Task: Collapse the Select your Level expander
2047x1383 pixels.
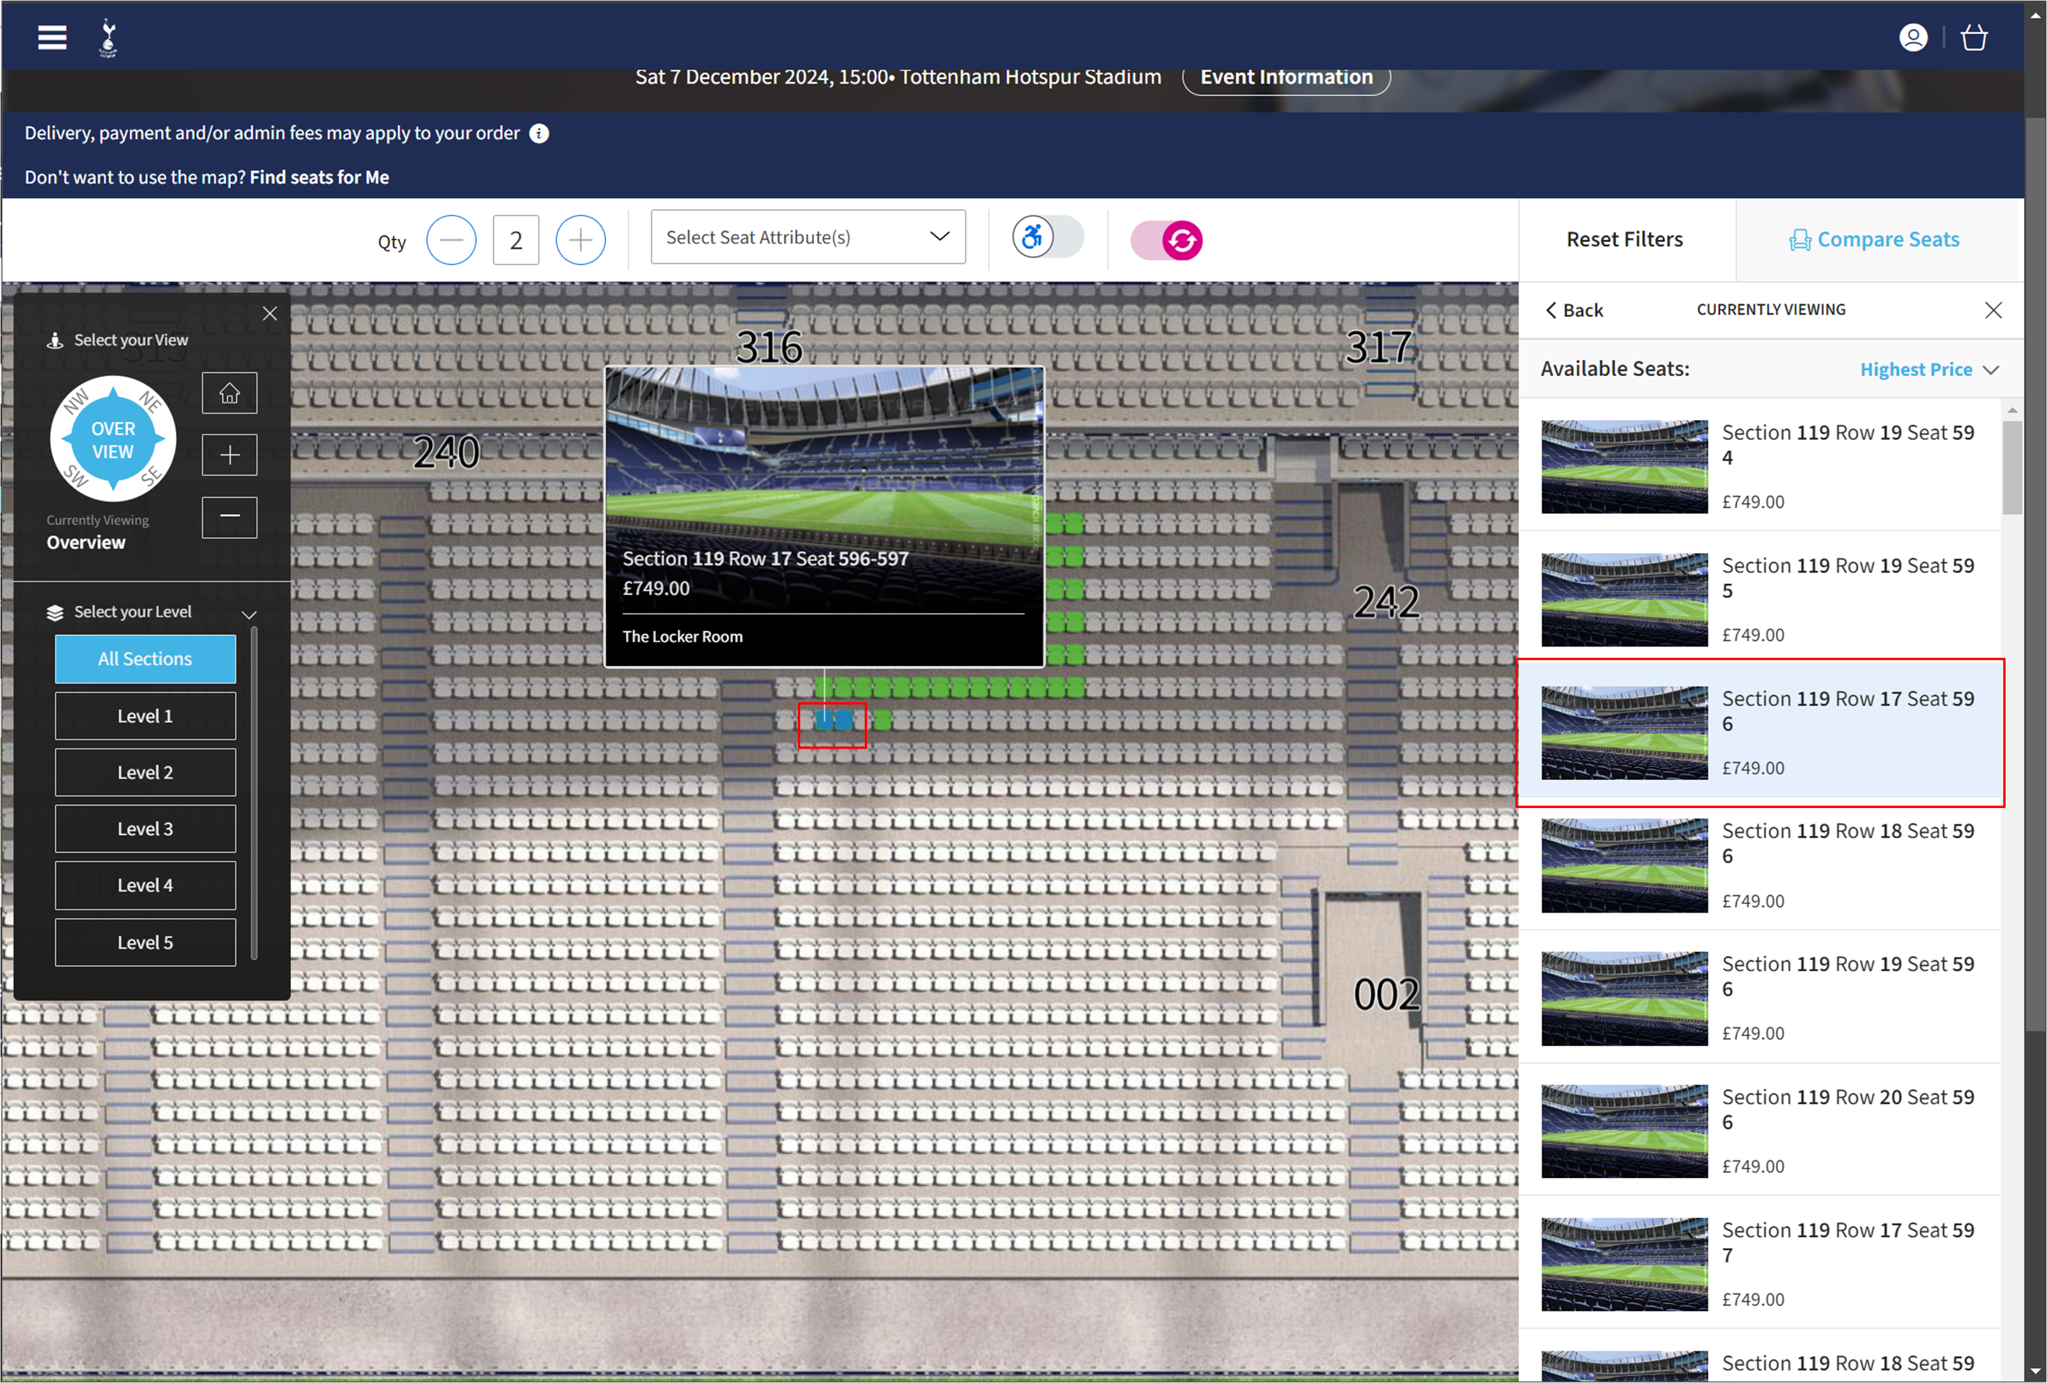Action: point(248,614)
